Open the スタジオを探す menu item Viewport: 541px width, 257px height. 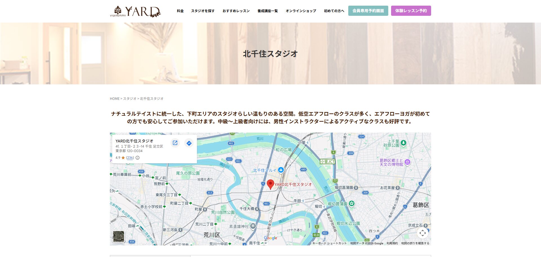coord(203,11)
